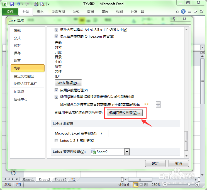Go to next sheet navigation arrow
The image size is (207, 190).
point(13,179)
